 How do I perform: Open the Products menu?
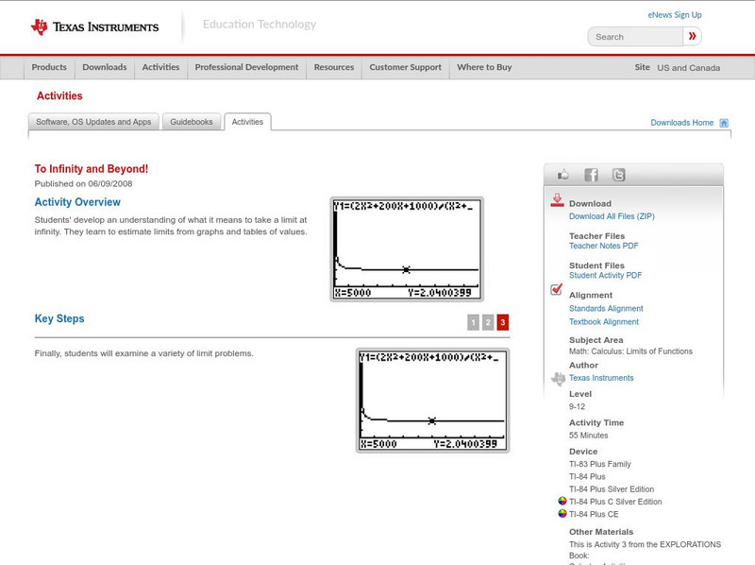[49, 67]
